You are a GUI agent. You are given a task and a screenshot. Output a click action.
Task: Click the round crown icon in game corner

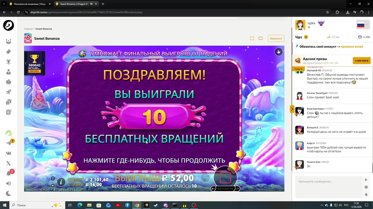pos(279,52)
